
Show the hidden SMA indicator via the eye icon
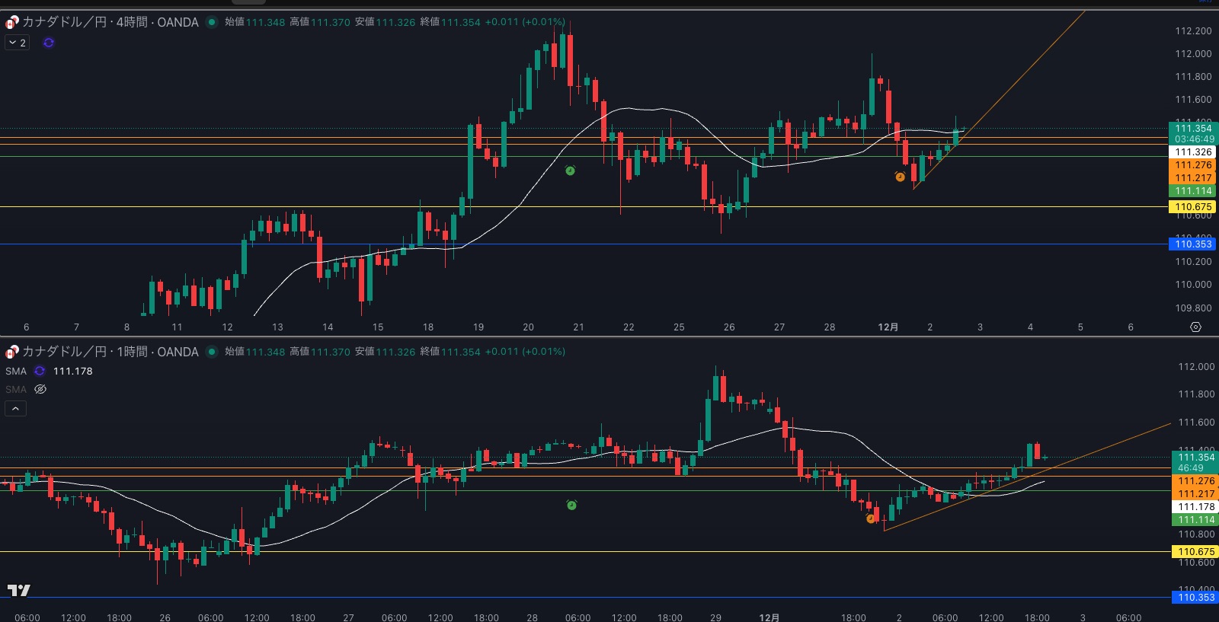40,389
